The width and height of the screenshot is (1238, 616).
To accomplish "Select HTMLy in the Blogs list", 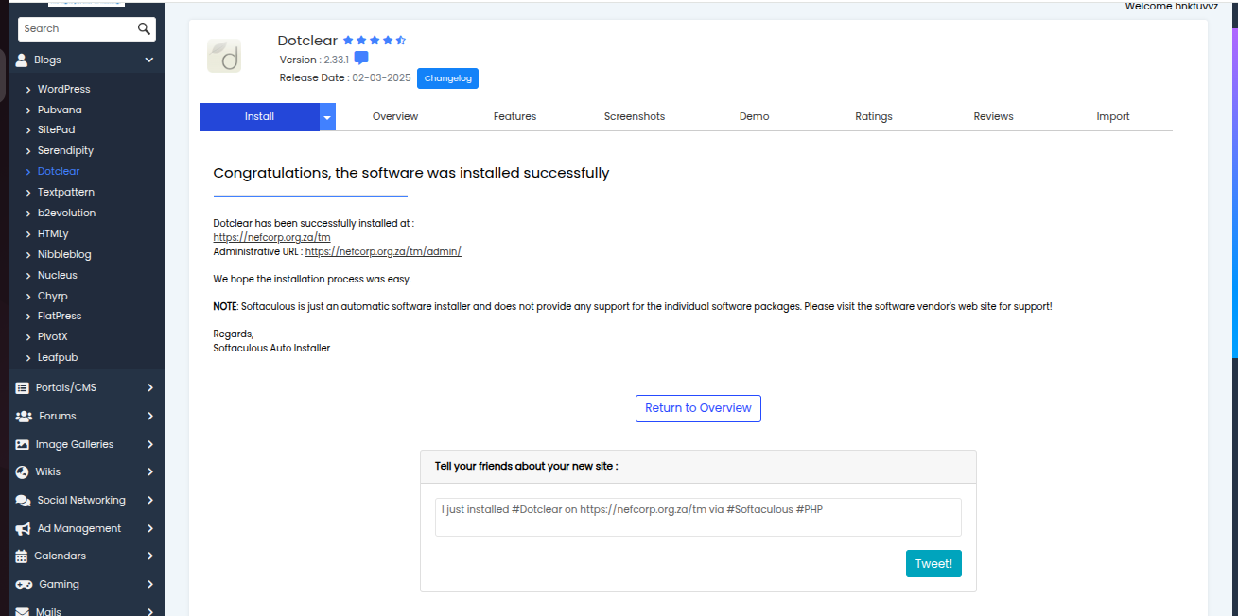I will pyautogui.click(x=53, y=233).
